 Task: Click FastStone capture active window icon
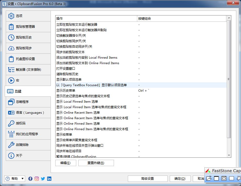coord(216,178)
